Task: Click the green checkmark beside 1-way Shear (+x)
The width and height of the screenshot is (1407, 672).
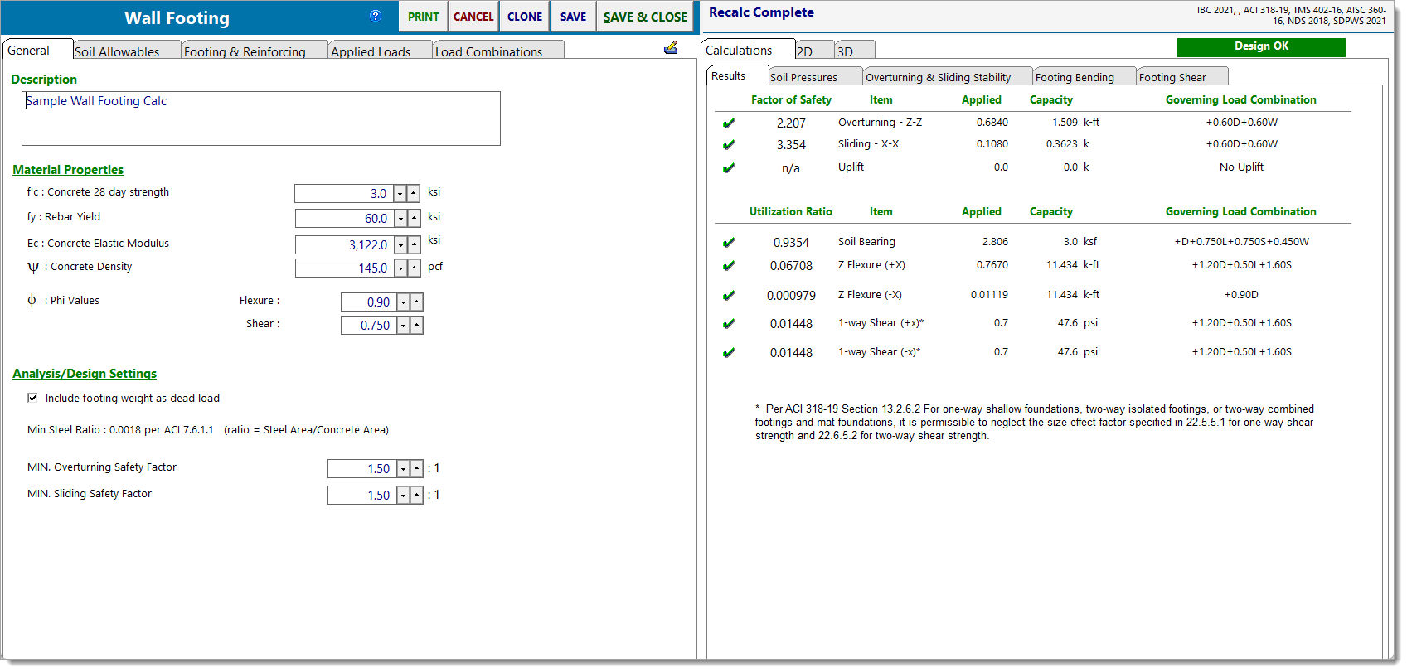Action: 729,324
